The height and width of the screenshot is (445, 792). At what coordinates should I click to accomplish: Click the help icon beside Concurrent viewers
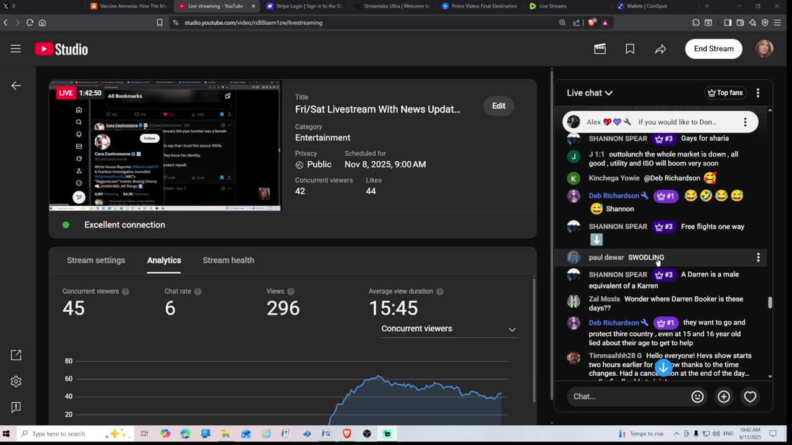125,292
